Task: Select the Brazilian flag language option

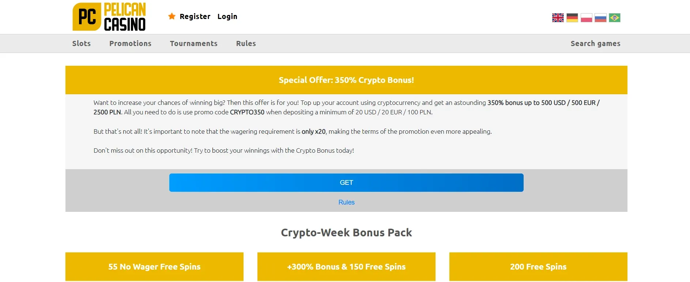Action: 614,18
